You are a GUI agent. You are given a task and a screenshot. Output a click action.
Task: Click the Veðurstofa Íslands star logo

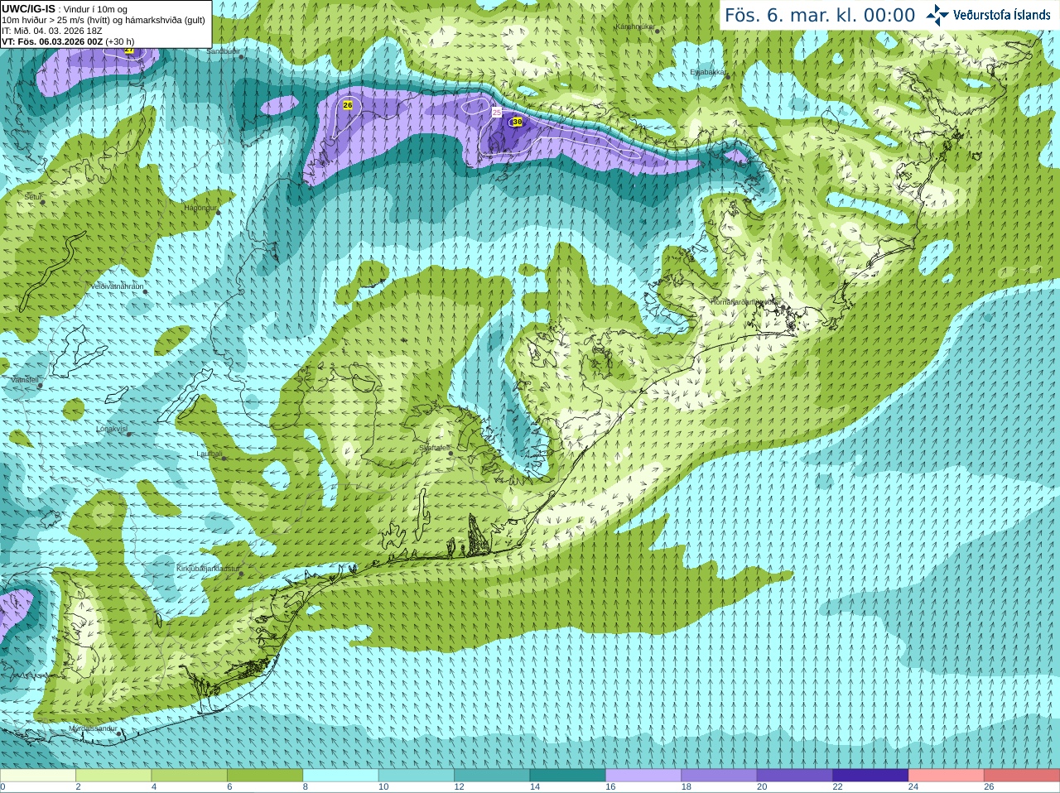pyautogui.click(x=937, y=15)
